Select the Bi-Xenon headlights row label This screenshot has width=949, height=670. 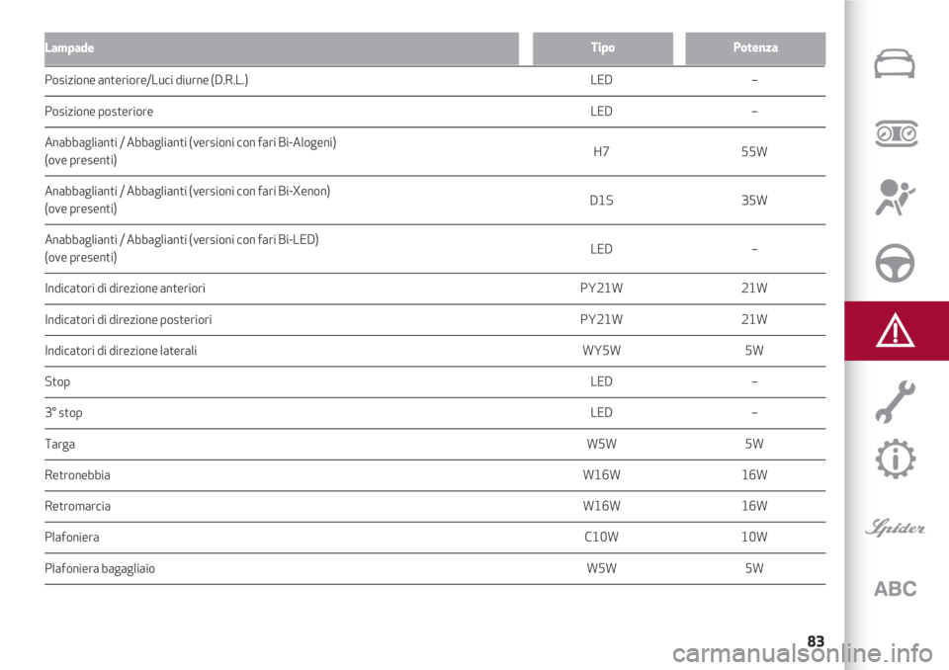pos(187,200)
